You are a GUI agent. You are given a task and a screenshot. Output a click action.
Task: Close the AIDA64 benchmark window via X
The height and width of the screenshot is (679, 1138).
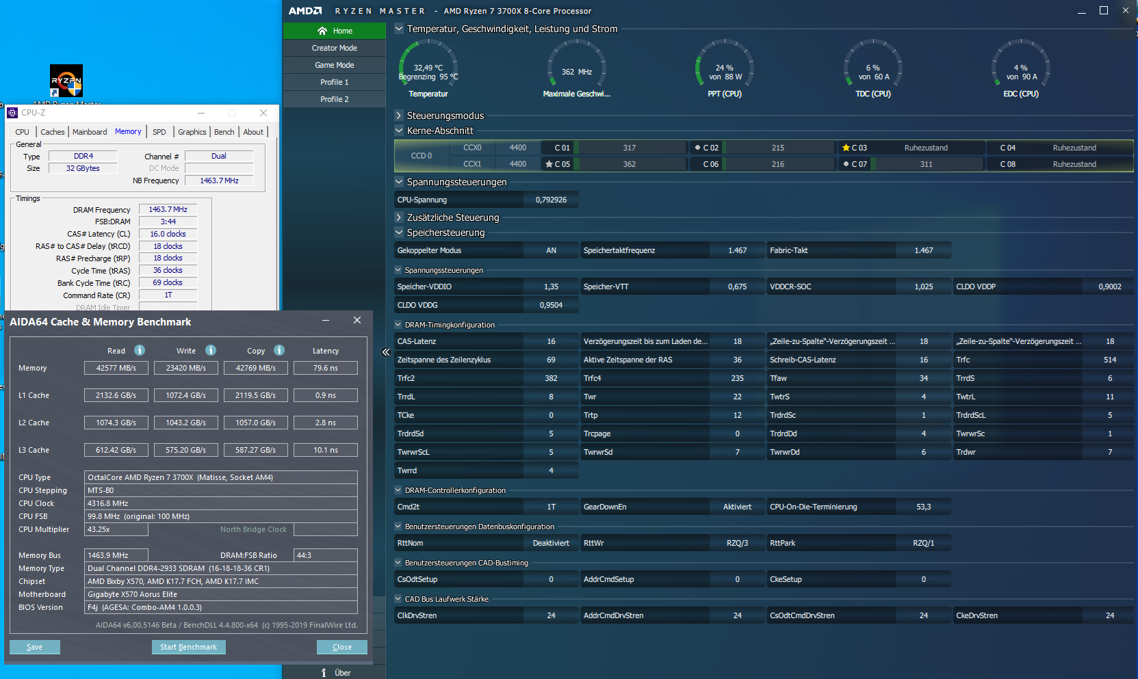pos(357,320)
